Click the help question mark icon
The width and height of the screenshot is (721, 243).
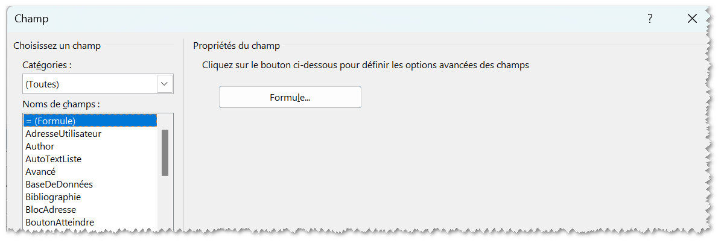tap(650, 19)
